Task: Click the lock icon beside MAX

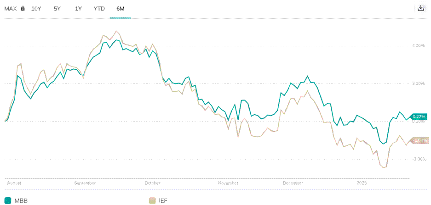Action: [x=23, y=9]
